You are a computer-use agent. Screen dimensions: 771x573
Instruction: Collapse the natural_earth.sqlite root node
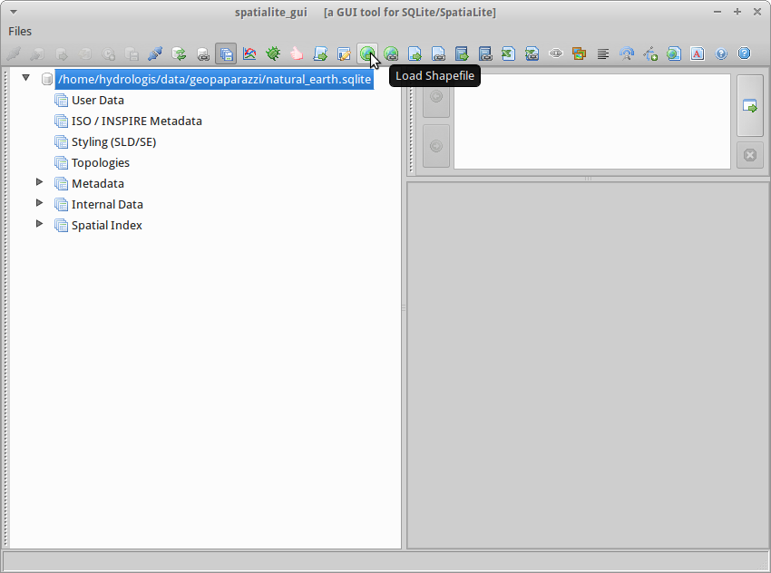coord(26,78)
